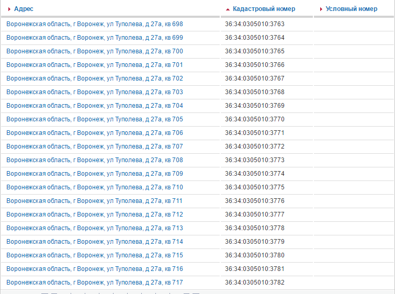Open the address ending in кв 710
Screen dimensions: 395x294
click(x=95, y=187)
